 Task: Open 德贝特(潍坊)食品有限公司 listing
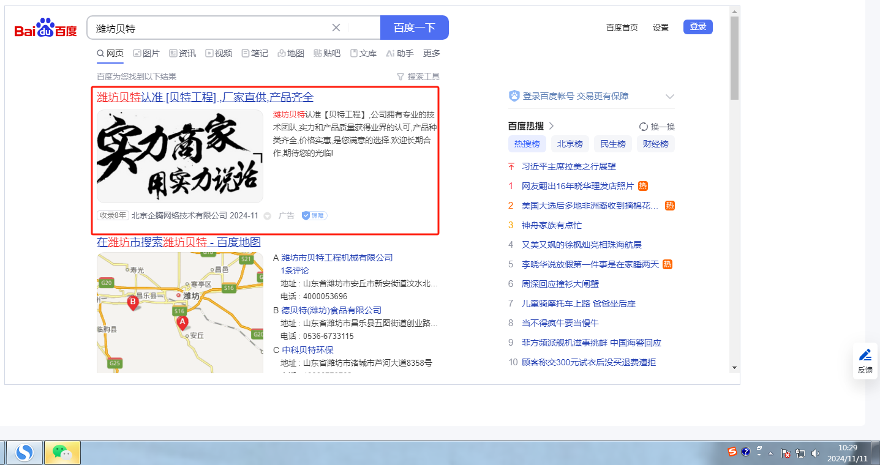pos(331,310)
